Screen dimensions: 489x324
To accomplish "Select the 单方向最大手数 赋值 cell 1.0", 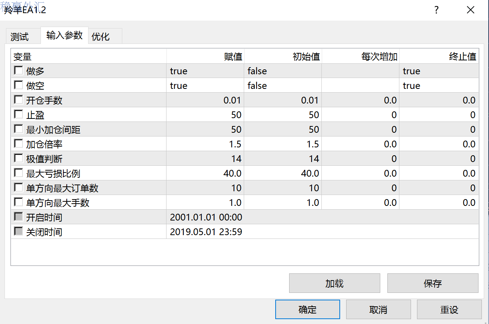I will point(205,202).
